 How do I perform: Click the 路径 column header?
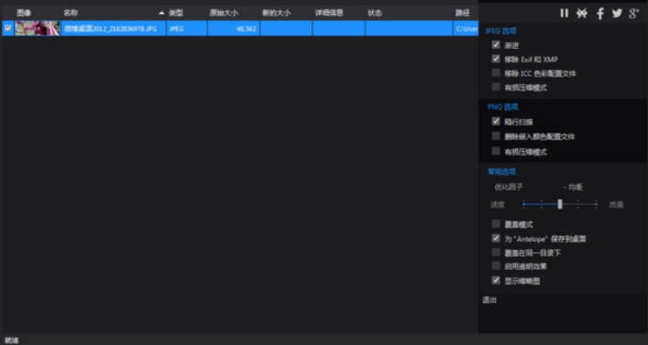coord(463,13)
